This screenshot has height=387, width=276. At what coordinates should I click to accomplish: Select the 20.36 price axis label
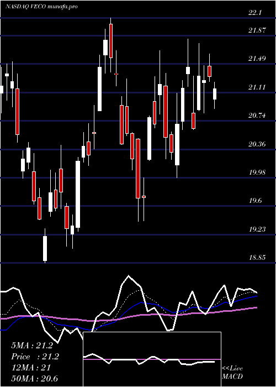click(x=257, y=144)
